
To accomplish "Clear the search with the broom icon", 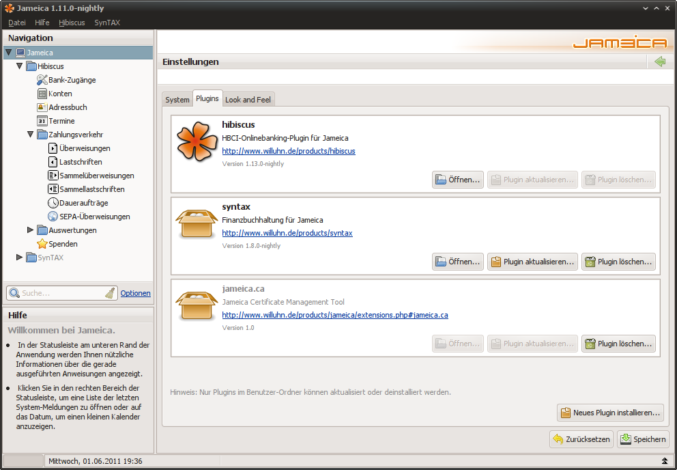I will pyautogui.click(x=110, y=293).
